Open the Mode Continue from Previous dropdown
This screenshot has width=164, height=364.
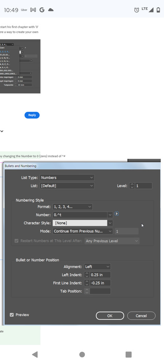click(83, 231)
